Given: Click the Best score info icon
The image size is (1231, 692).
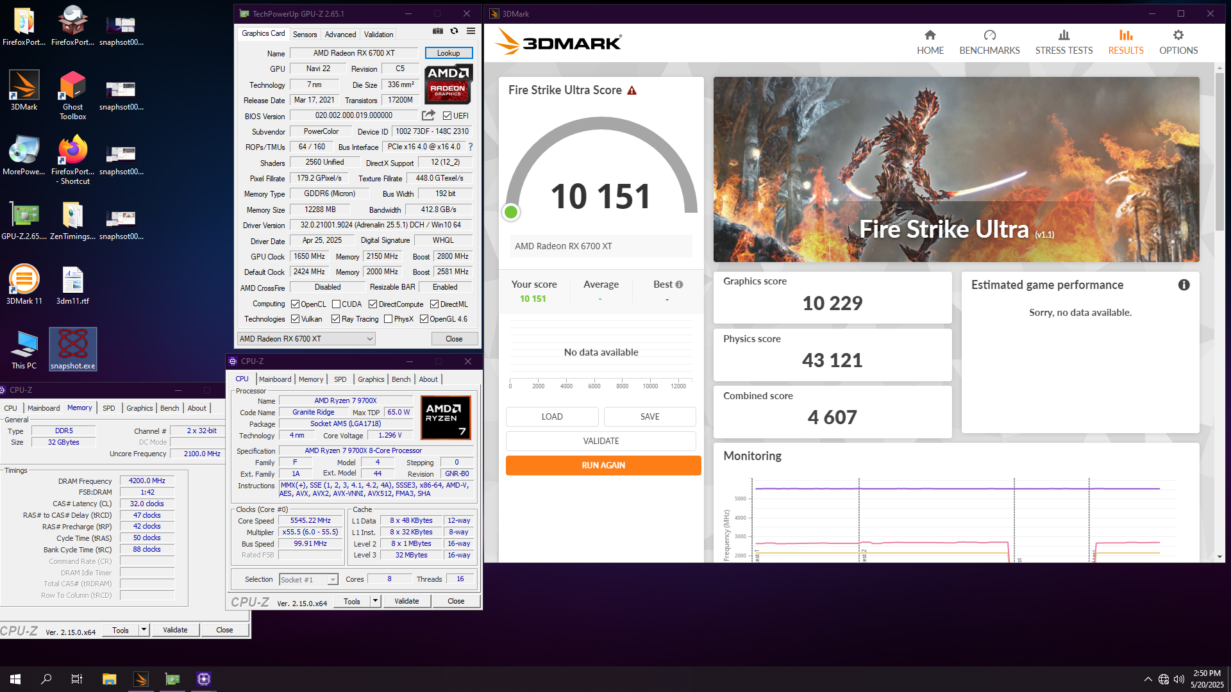Looking at the screenshot, I should click(679, 284).
